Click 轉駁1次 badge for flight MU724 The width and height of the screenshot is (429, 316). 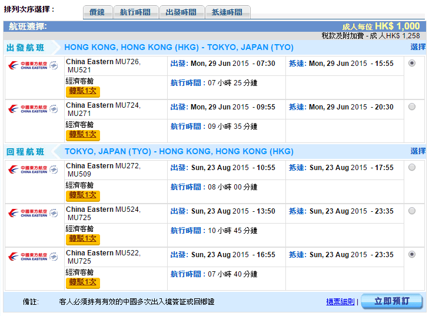pyautogui.click(x=82, y=135)
